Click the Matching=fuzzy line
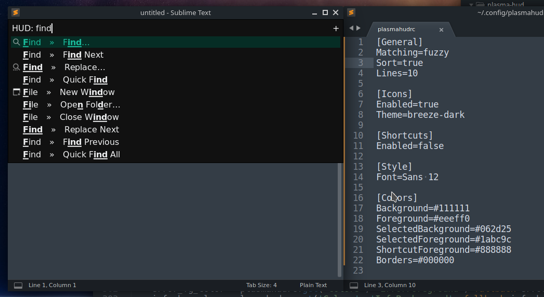Image resolution: width=544 pixels, height=297 pixels. (413, 52)
